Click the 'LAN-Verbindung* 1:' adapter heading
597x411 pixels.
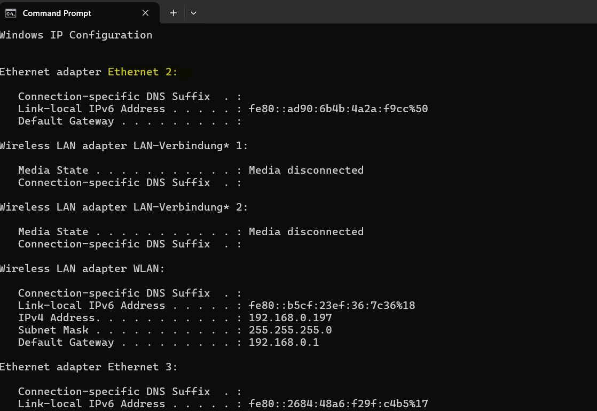tap(191, 145)
